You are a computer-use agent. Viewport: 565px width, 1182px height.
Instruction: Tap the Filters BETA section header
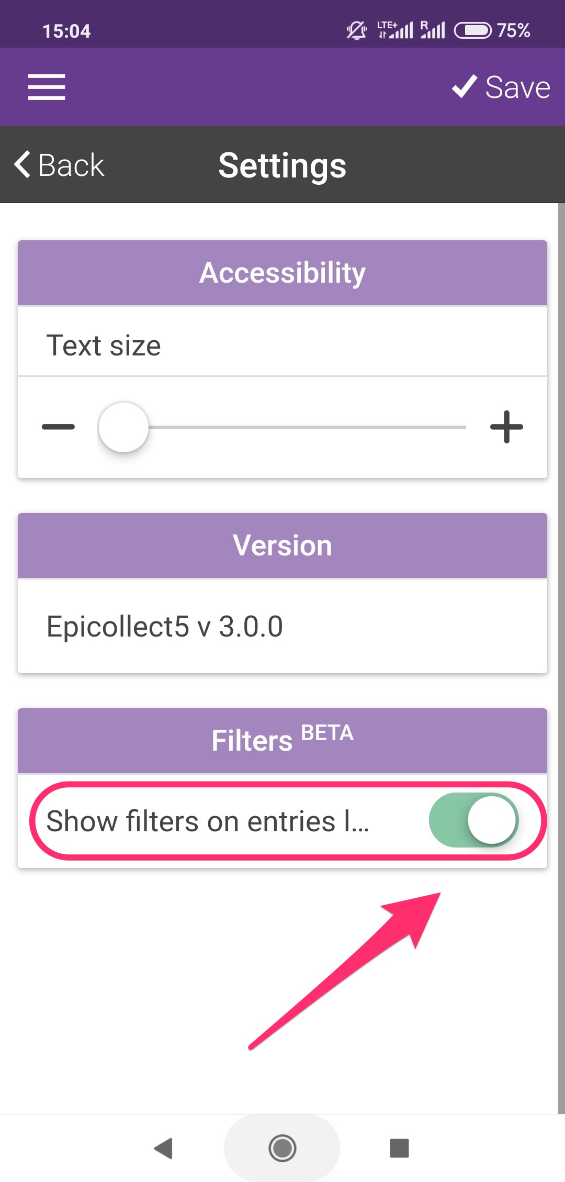click(282, 741)
